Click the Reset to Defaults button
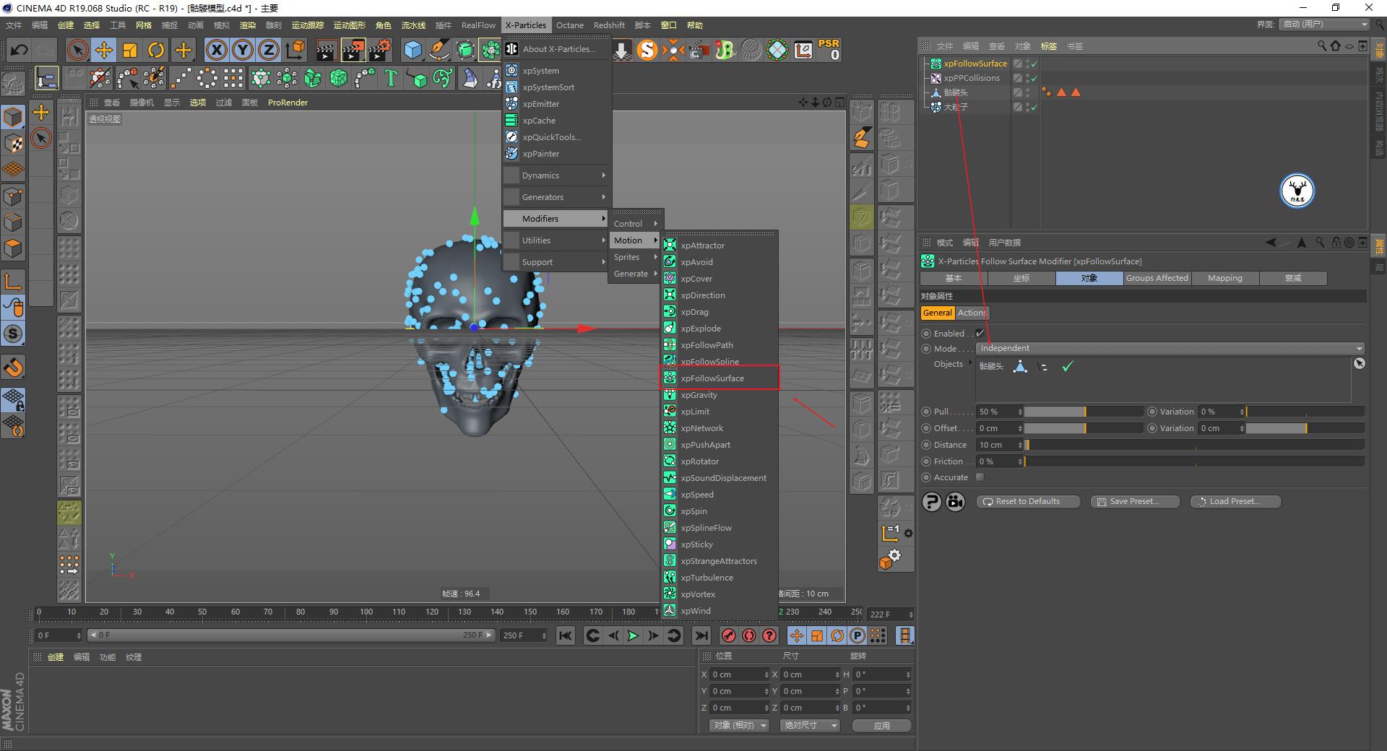Screen dimensions: 1387x751 pos(1027,501)
